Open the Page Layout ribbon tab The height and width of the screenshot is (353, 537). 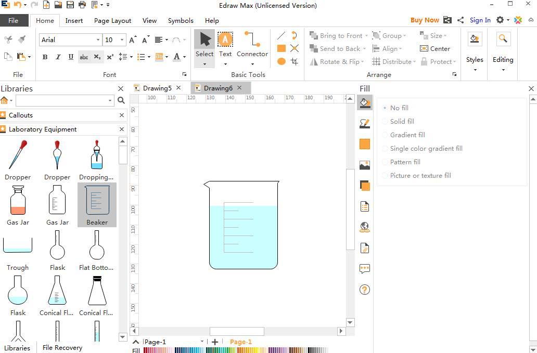click(x=112, y=21)
